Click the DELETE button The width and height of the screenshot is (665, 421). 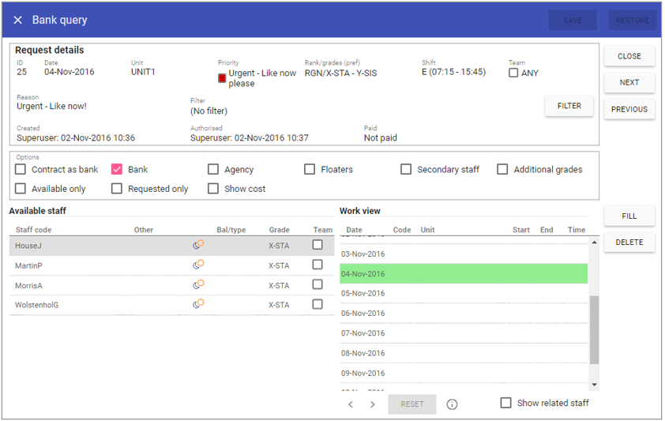(x=629, y=242)
